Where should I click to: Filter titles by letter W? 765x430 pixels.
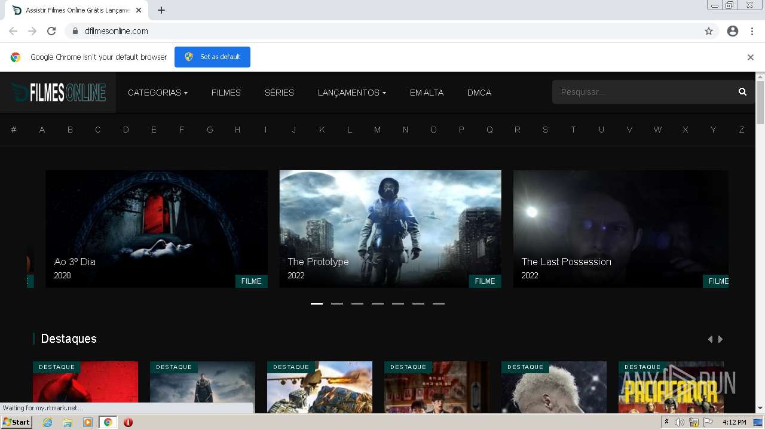[657, 130]
